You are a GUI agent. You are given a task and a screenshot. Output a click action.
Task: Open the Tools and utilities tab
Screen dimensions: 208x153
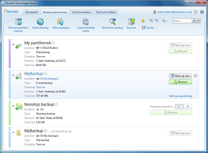[106, 12]
